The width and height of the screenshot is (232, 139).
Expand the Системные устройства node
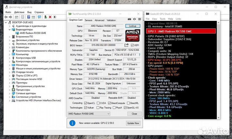pyautogui.click(x=10, y=97)
